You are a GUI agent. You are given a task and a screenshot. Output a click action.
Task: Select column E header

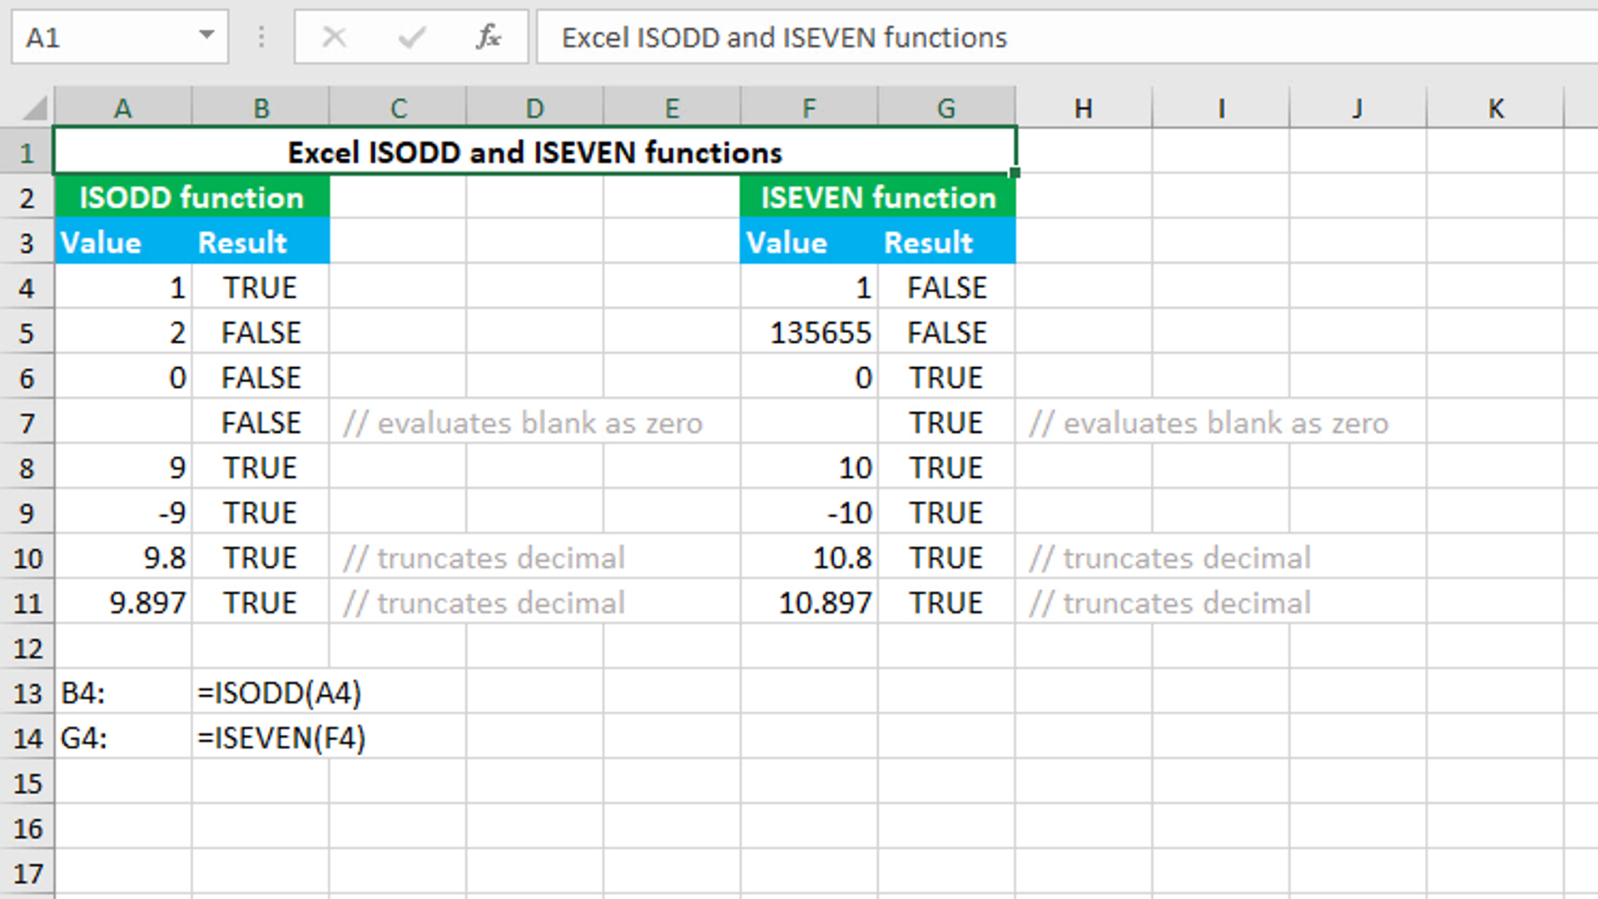672,108
